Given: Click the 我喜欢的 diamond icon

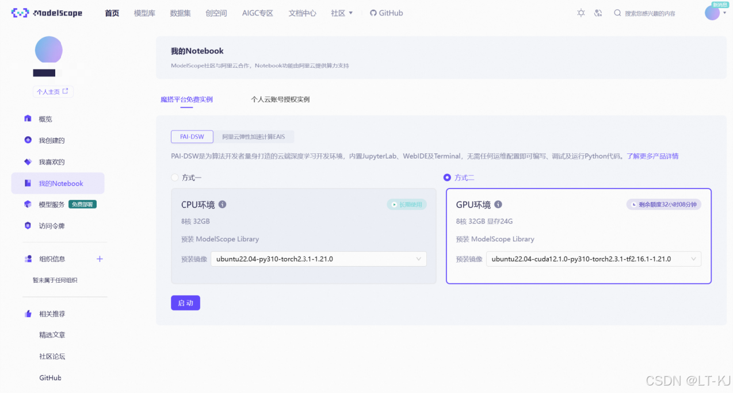Looking at the screenshot, I should pos(28,161).
